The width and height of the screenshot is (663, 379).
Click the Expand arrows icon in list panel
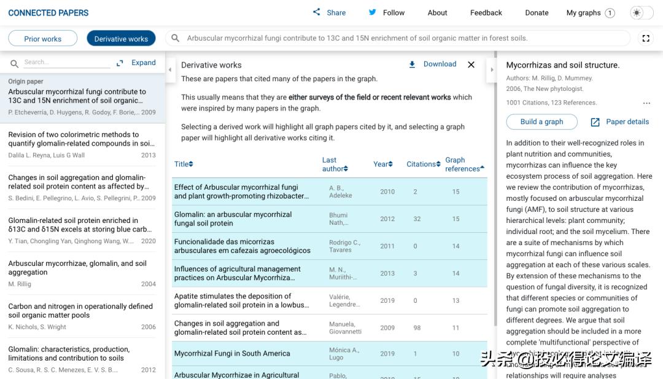coord(120,63)
